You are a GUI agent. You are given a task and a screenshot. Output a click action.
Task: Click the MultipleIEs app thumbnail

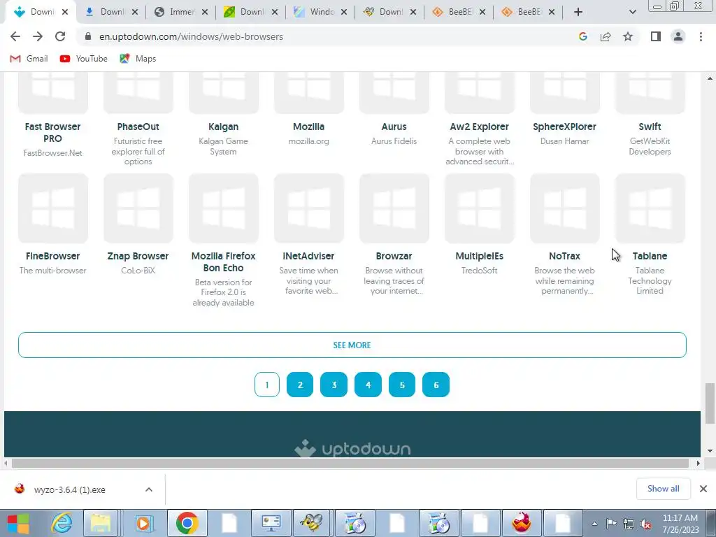(480, 208)
